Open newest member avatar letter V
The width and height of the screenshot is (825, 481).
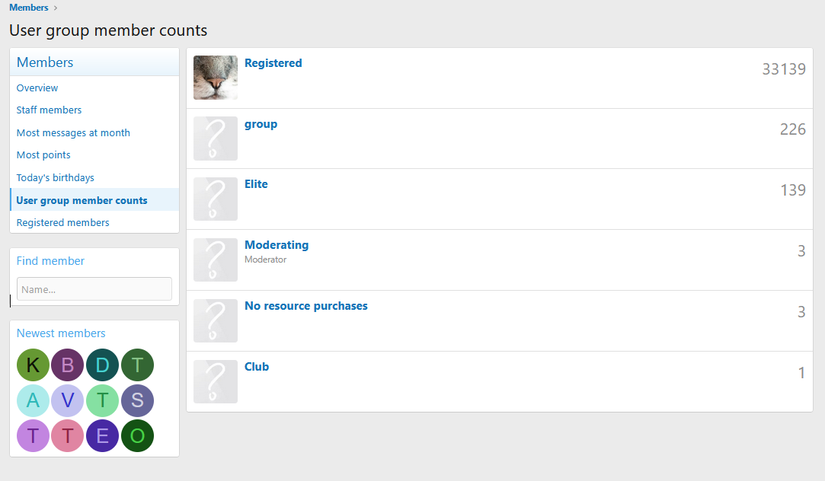[67, 400]
